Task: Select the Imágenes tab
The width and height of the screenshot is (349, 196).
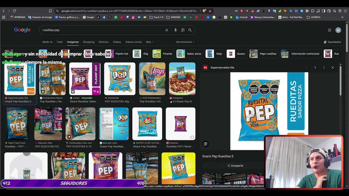Action: coord(73,42)
